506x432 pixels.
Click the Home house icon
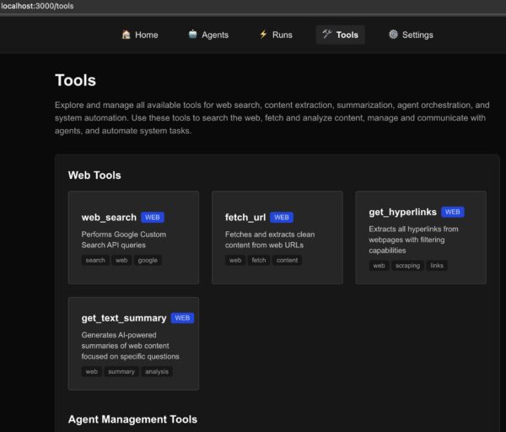[x=126, y=35]
